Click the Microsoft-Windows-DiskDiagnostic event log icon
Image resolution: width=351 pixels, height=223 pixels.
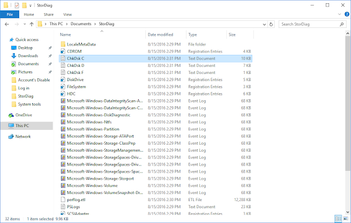click(x=63, y=115)
